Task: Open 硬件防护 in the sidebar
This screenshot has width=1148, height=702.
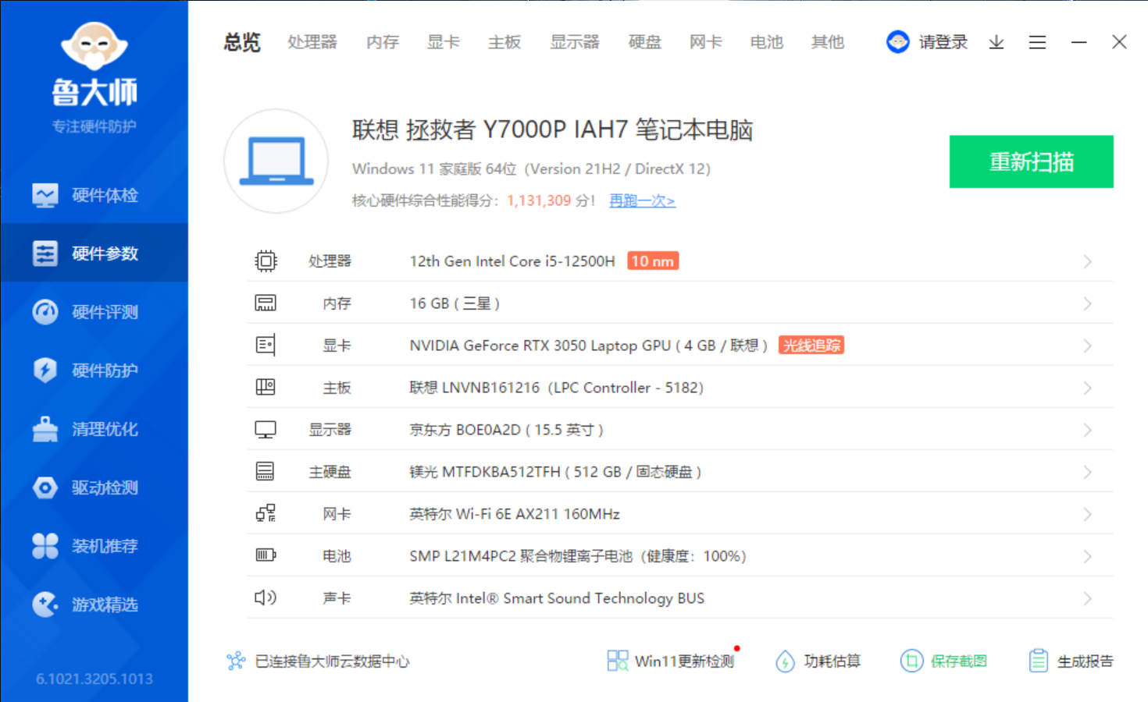Action: pyautogui.click(x=94, y=370)
